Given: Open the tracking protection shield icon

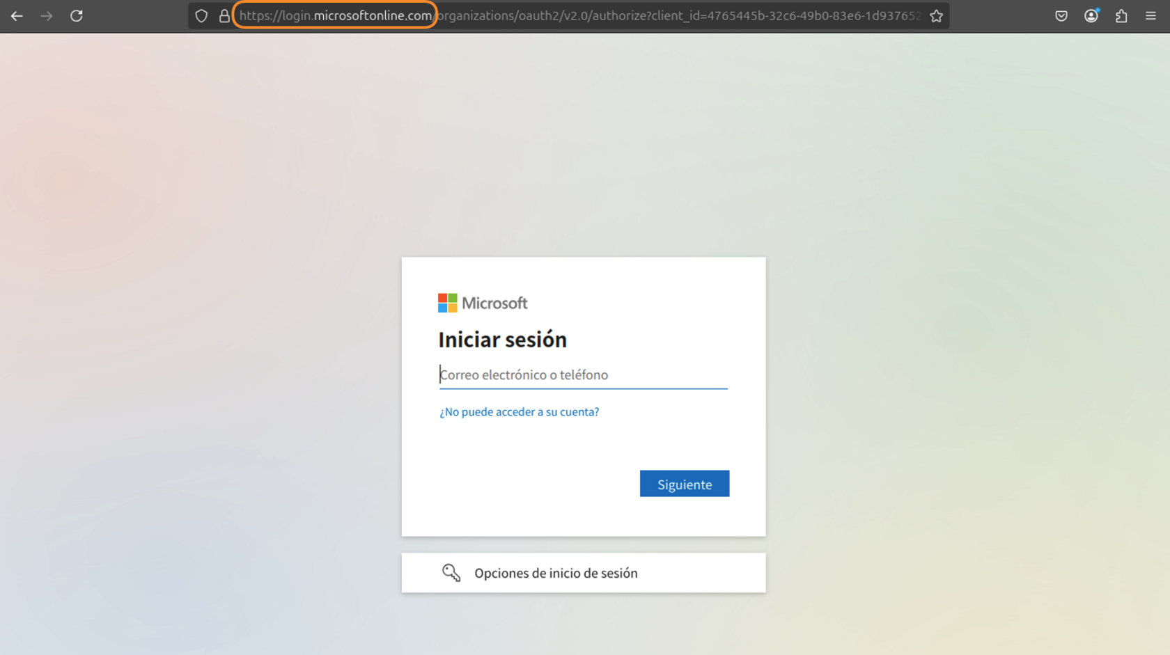Looking at the screenshot, I should point(201,15).
